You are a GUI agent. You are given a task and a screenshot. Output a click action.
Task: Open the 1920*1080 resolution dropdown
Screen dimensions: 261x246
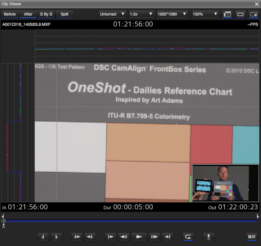172,14
